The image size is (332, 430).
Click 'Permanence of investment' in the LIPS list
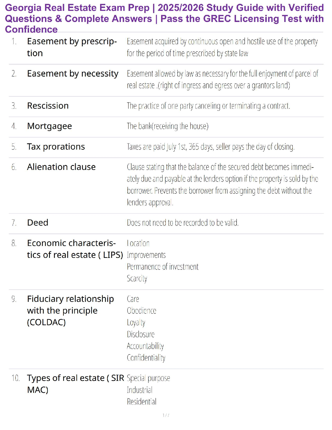point(162,267)
